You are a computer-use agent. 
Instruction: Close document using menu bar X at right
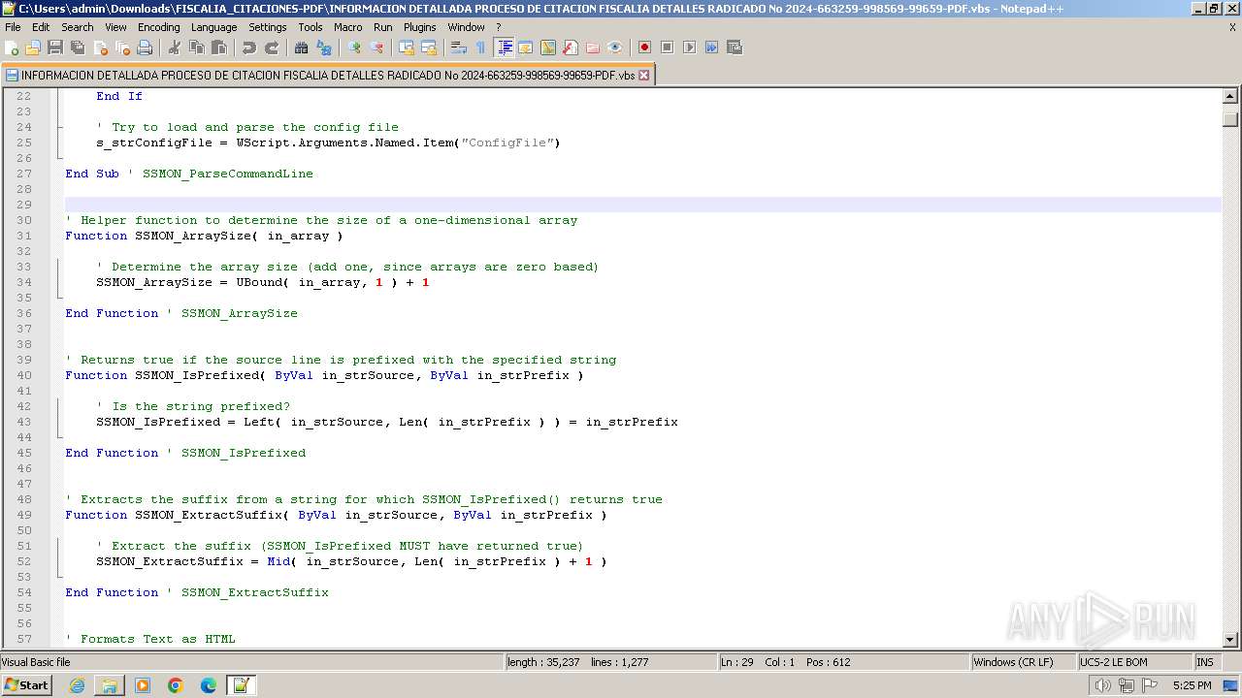[1232, 27]
